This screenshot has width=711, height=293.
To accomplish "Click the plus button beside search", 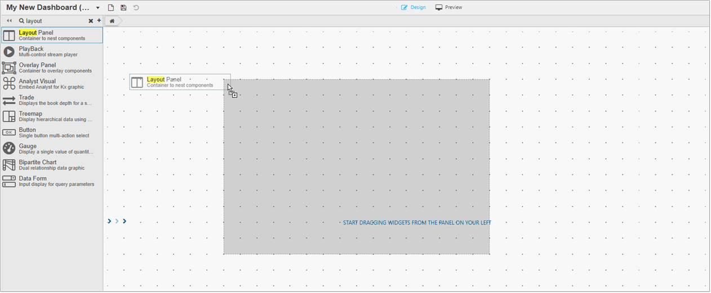I will click(99, 21).
